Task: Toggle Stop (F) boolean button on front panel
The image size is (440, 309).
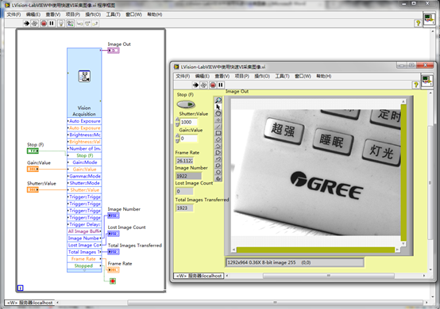Action: [x=186, y=105]
